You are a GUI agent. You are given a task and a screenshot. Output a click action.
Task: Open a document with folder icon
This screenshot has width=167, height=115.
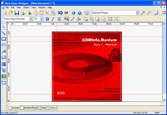(x=11, y=13)
